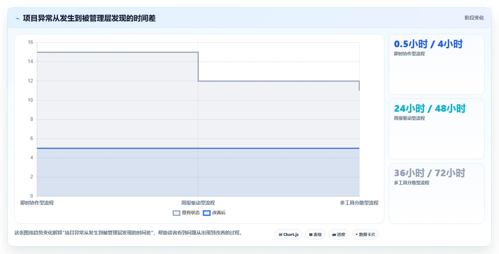
Task: Open the 0.5小时 / 4小时 card
Action: coord(437,65)
